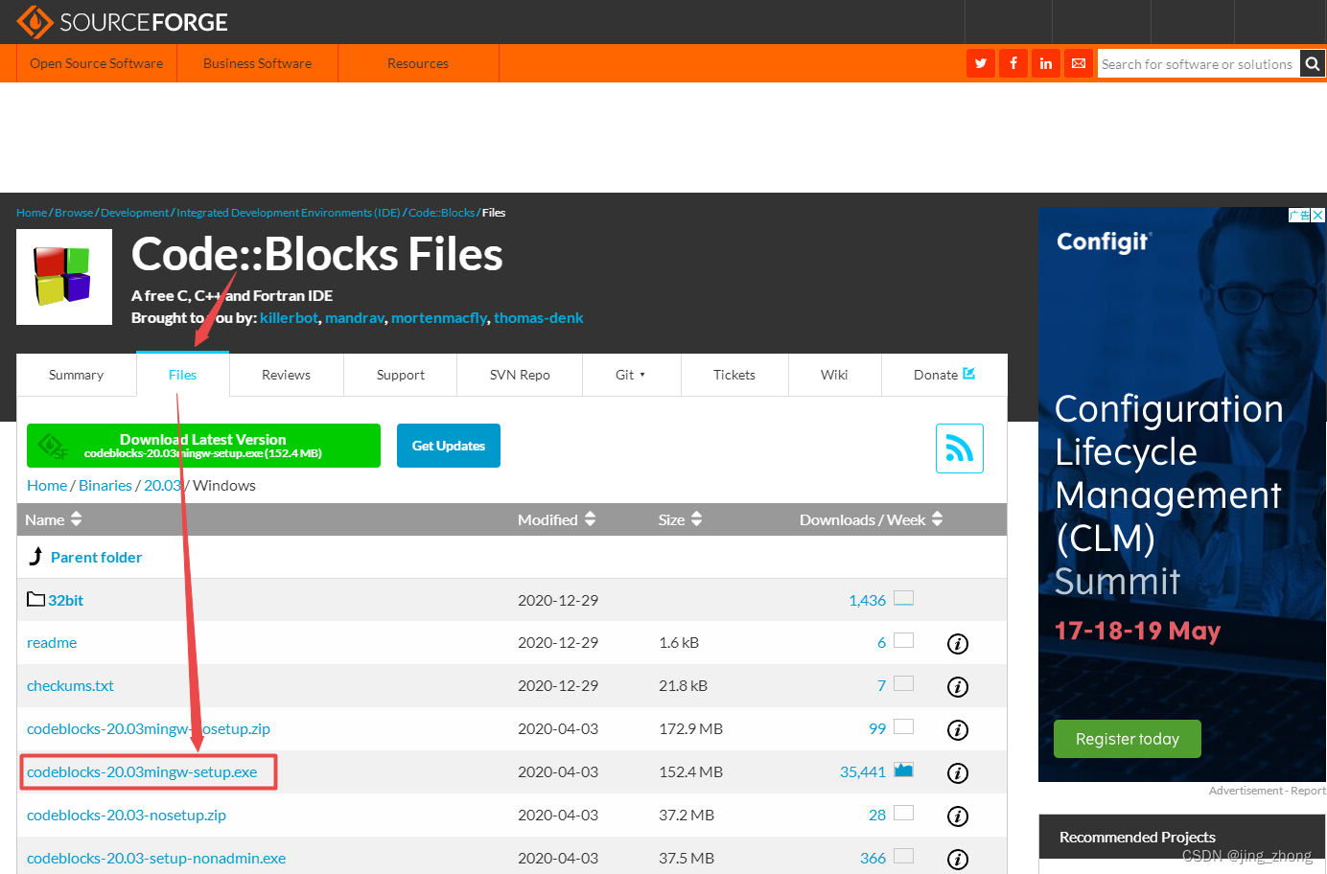Switch to the Wiki tab
Screen dimensions: 1327x874
pos(834,375)
